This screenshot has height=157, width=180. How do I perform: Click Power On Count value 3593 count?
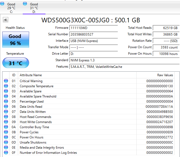tap(166, 47)
